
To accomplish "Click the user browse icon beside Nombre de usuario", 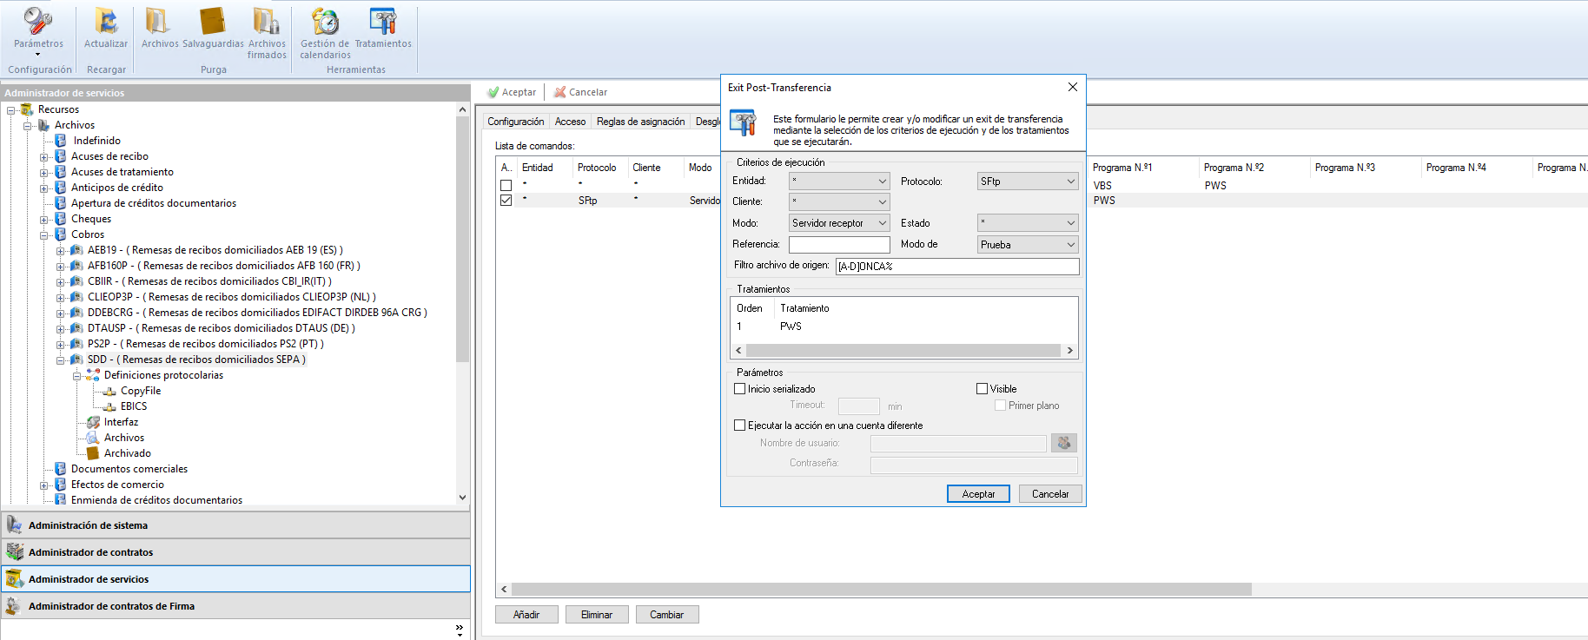I will [x=1063, y=444].
